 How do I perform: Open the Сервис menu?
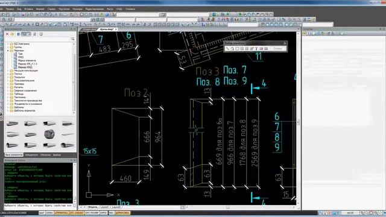tap(51, 9)
